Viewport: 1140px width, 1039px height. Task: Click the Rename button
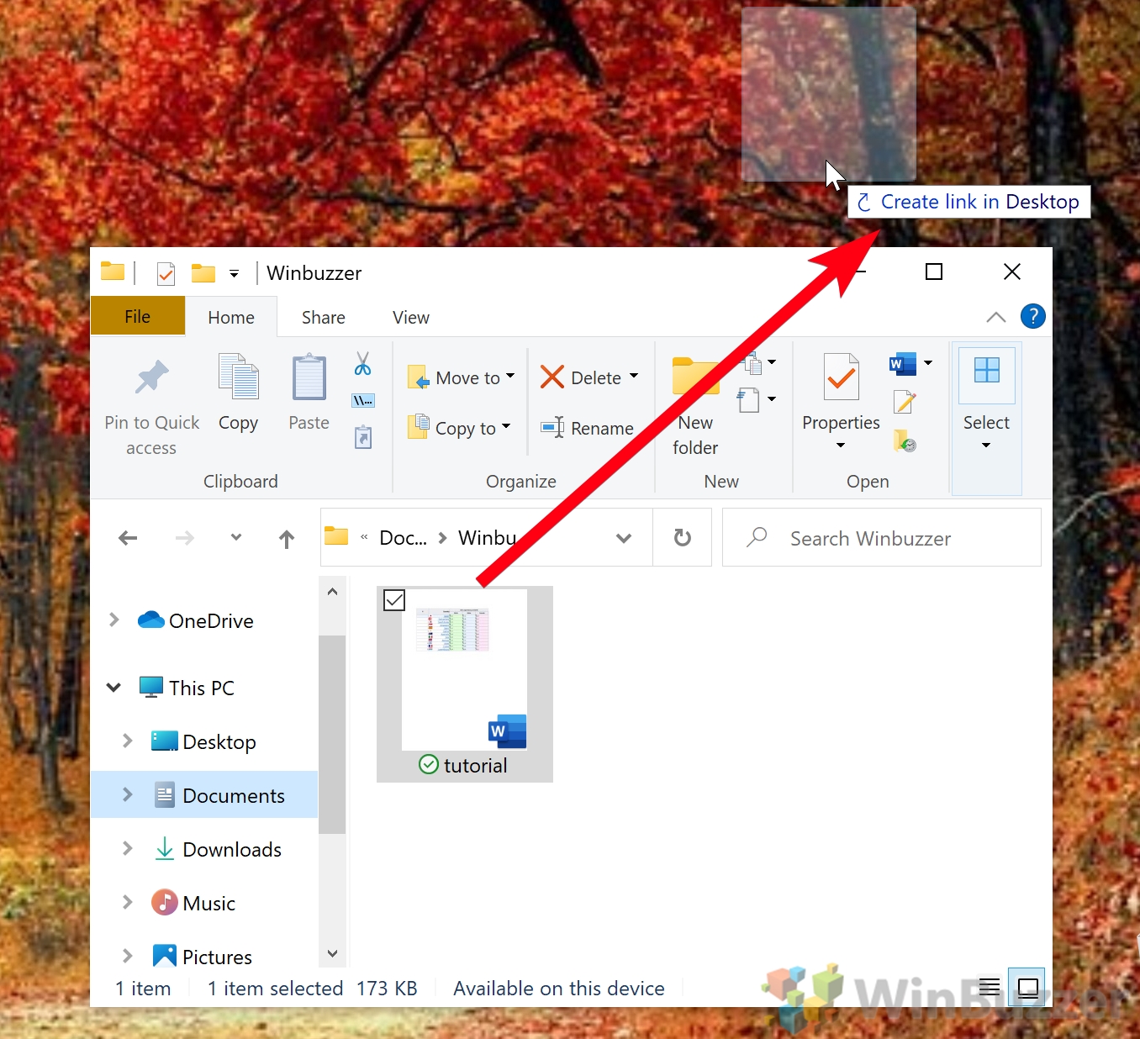(x=587, y=428)
